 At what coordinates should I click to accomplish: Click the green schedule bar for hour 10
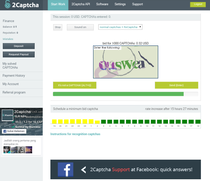(x=147, y=121)
